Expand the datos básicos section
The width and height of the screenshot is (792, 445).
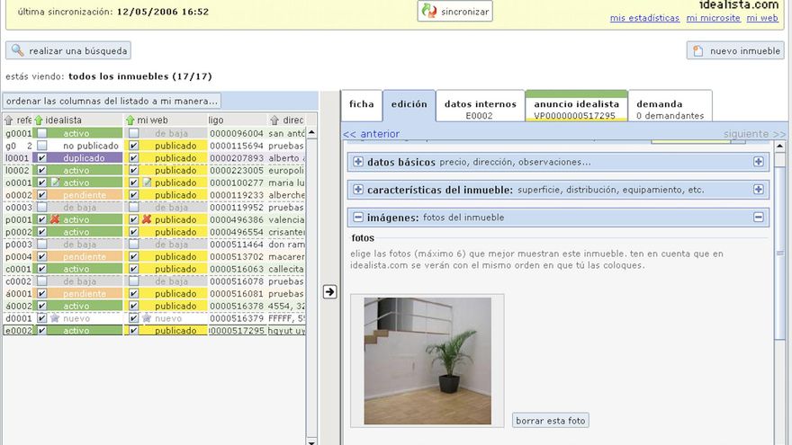(x=358, y=162)
